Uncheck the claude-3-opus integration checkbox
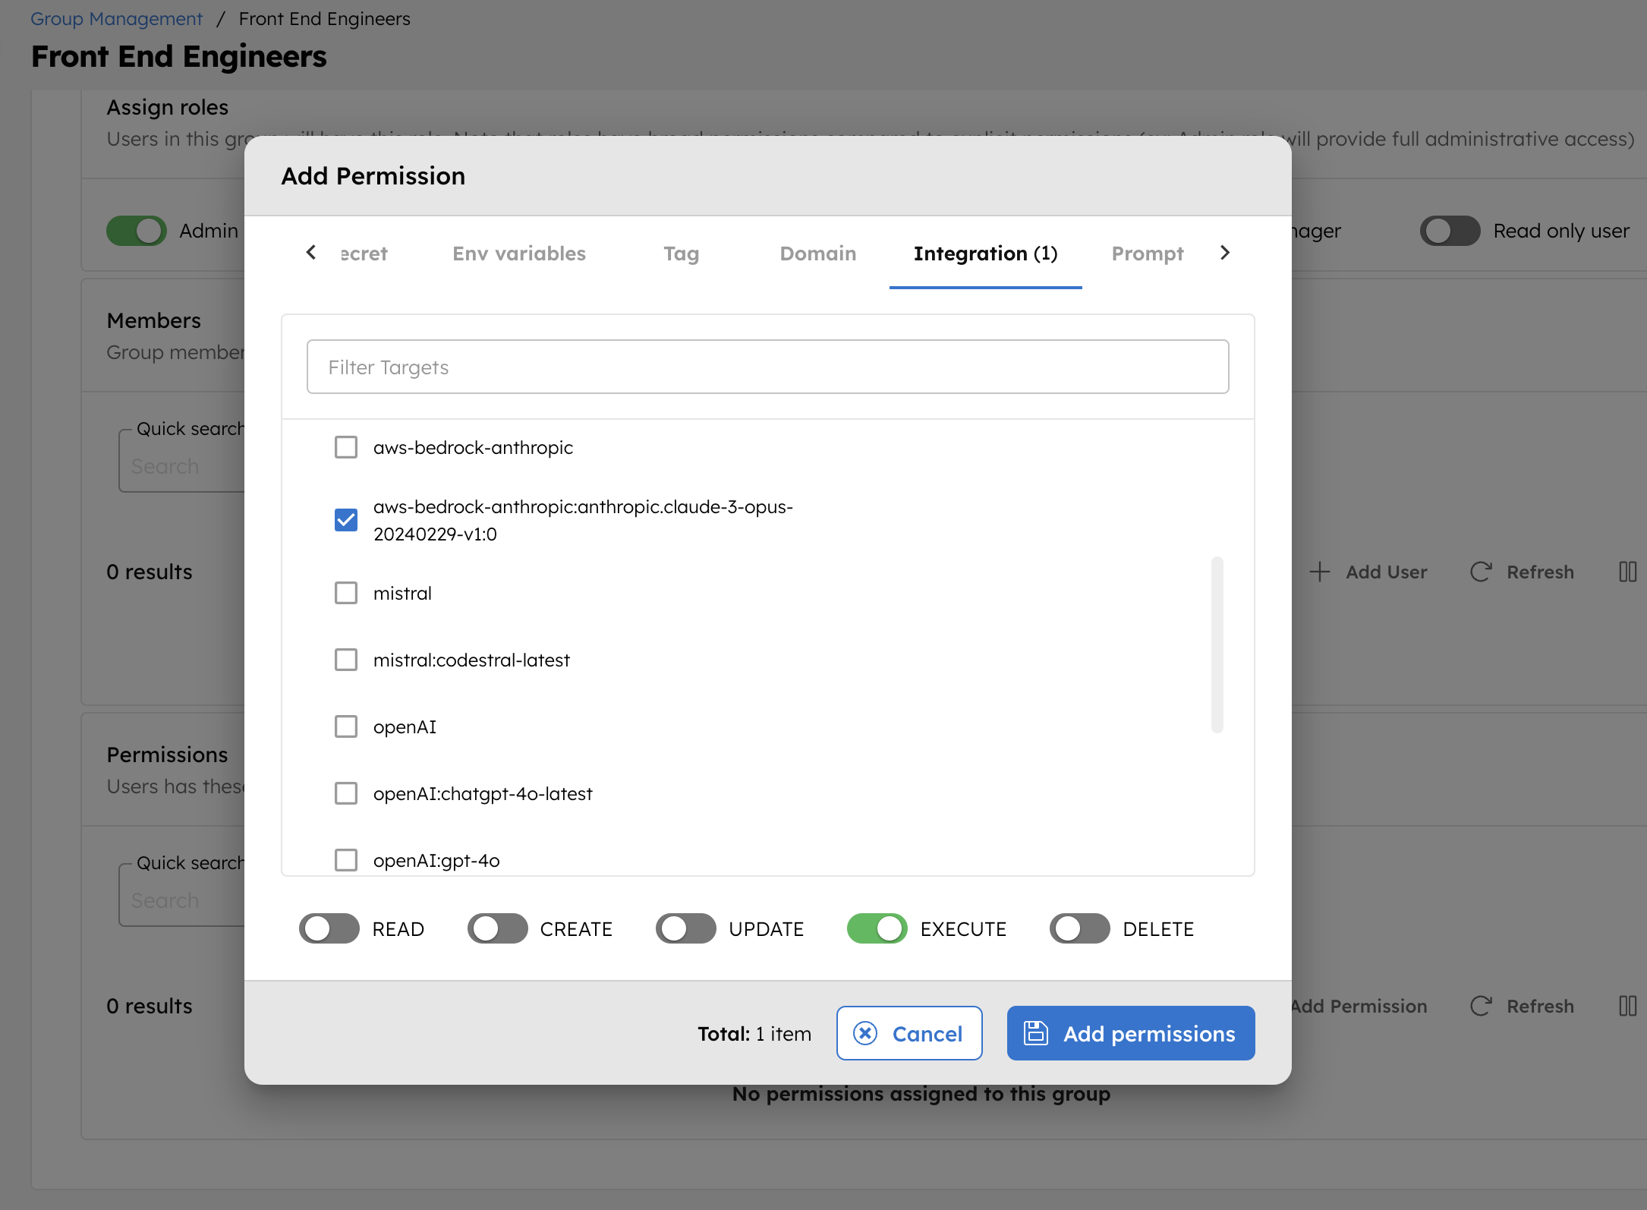The width and height of the screenshot is (1647, 1210). pyautogui.click(x=346, y=520)
